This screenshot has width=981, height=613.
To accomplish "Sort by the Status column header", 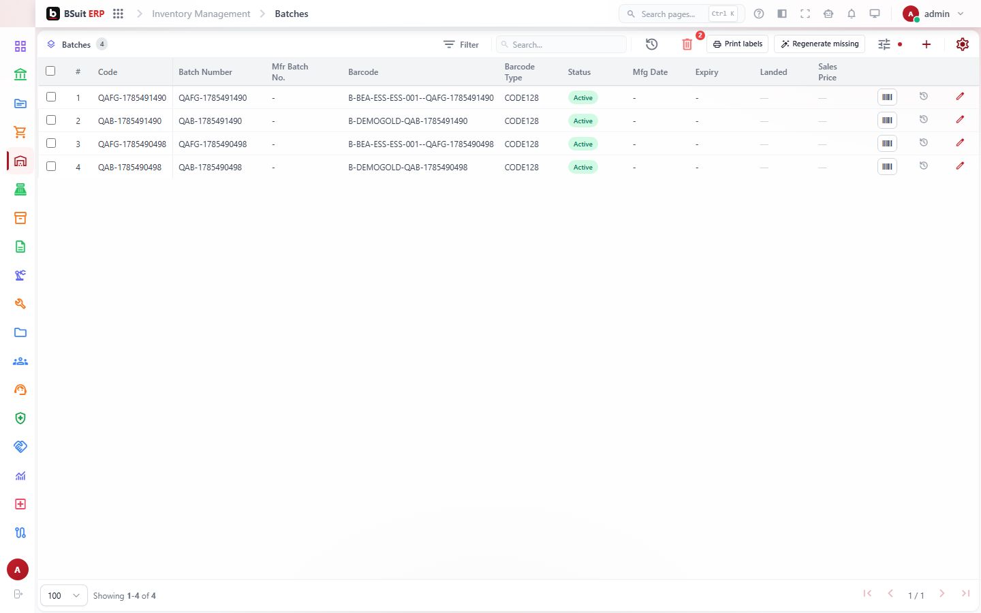I will [x=579, y=72].
